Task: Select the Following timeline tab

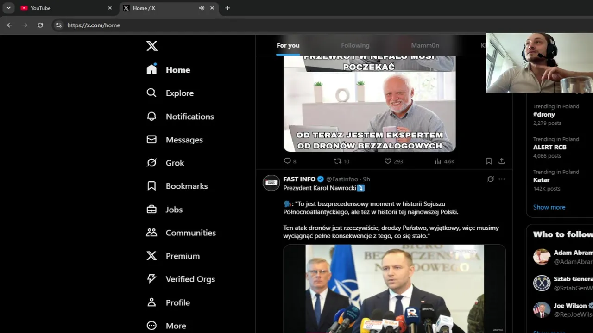Action: pos(355,45)
